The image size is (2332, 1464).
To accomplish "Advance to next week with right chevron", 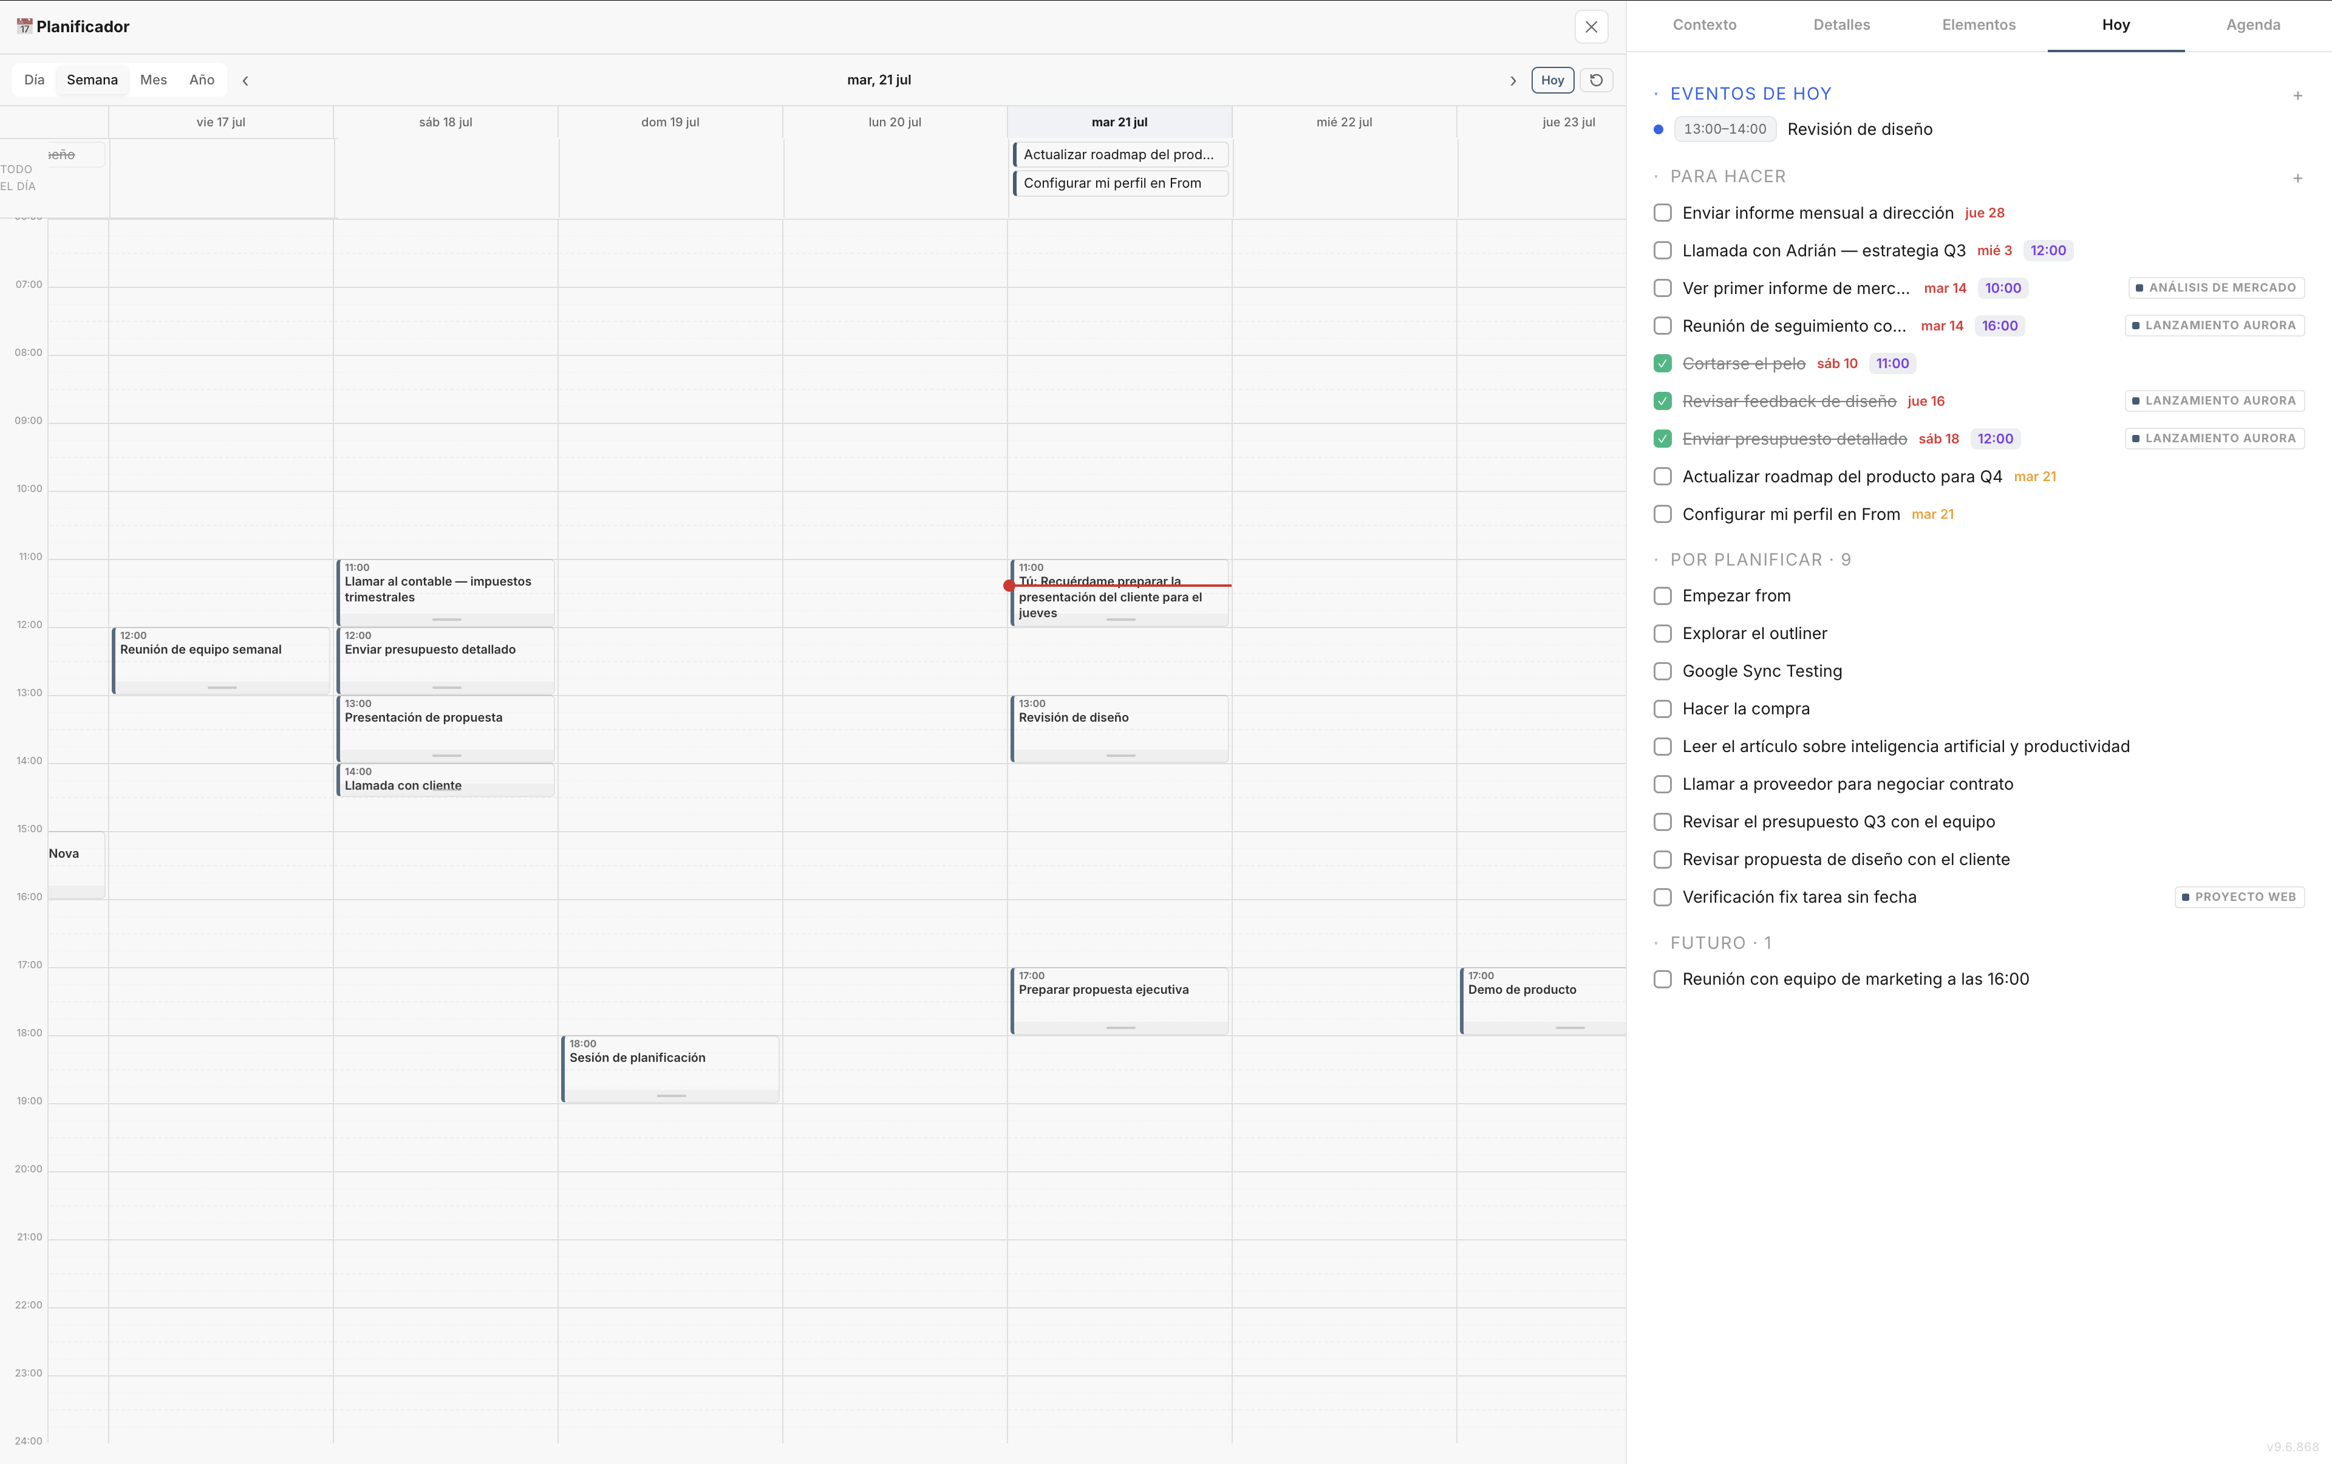I will [x=1513, y=80].
